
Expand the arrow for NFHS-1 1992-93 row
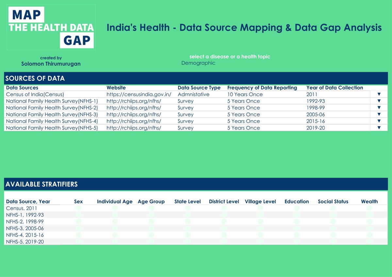coord(379,101)
